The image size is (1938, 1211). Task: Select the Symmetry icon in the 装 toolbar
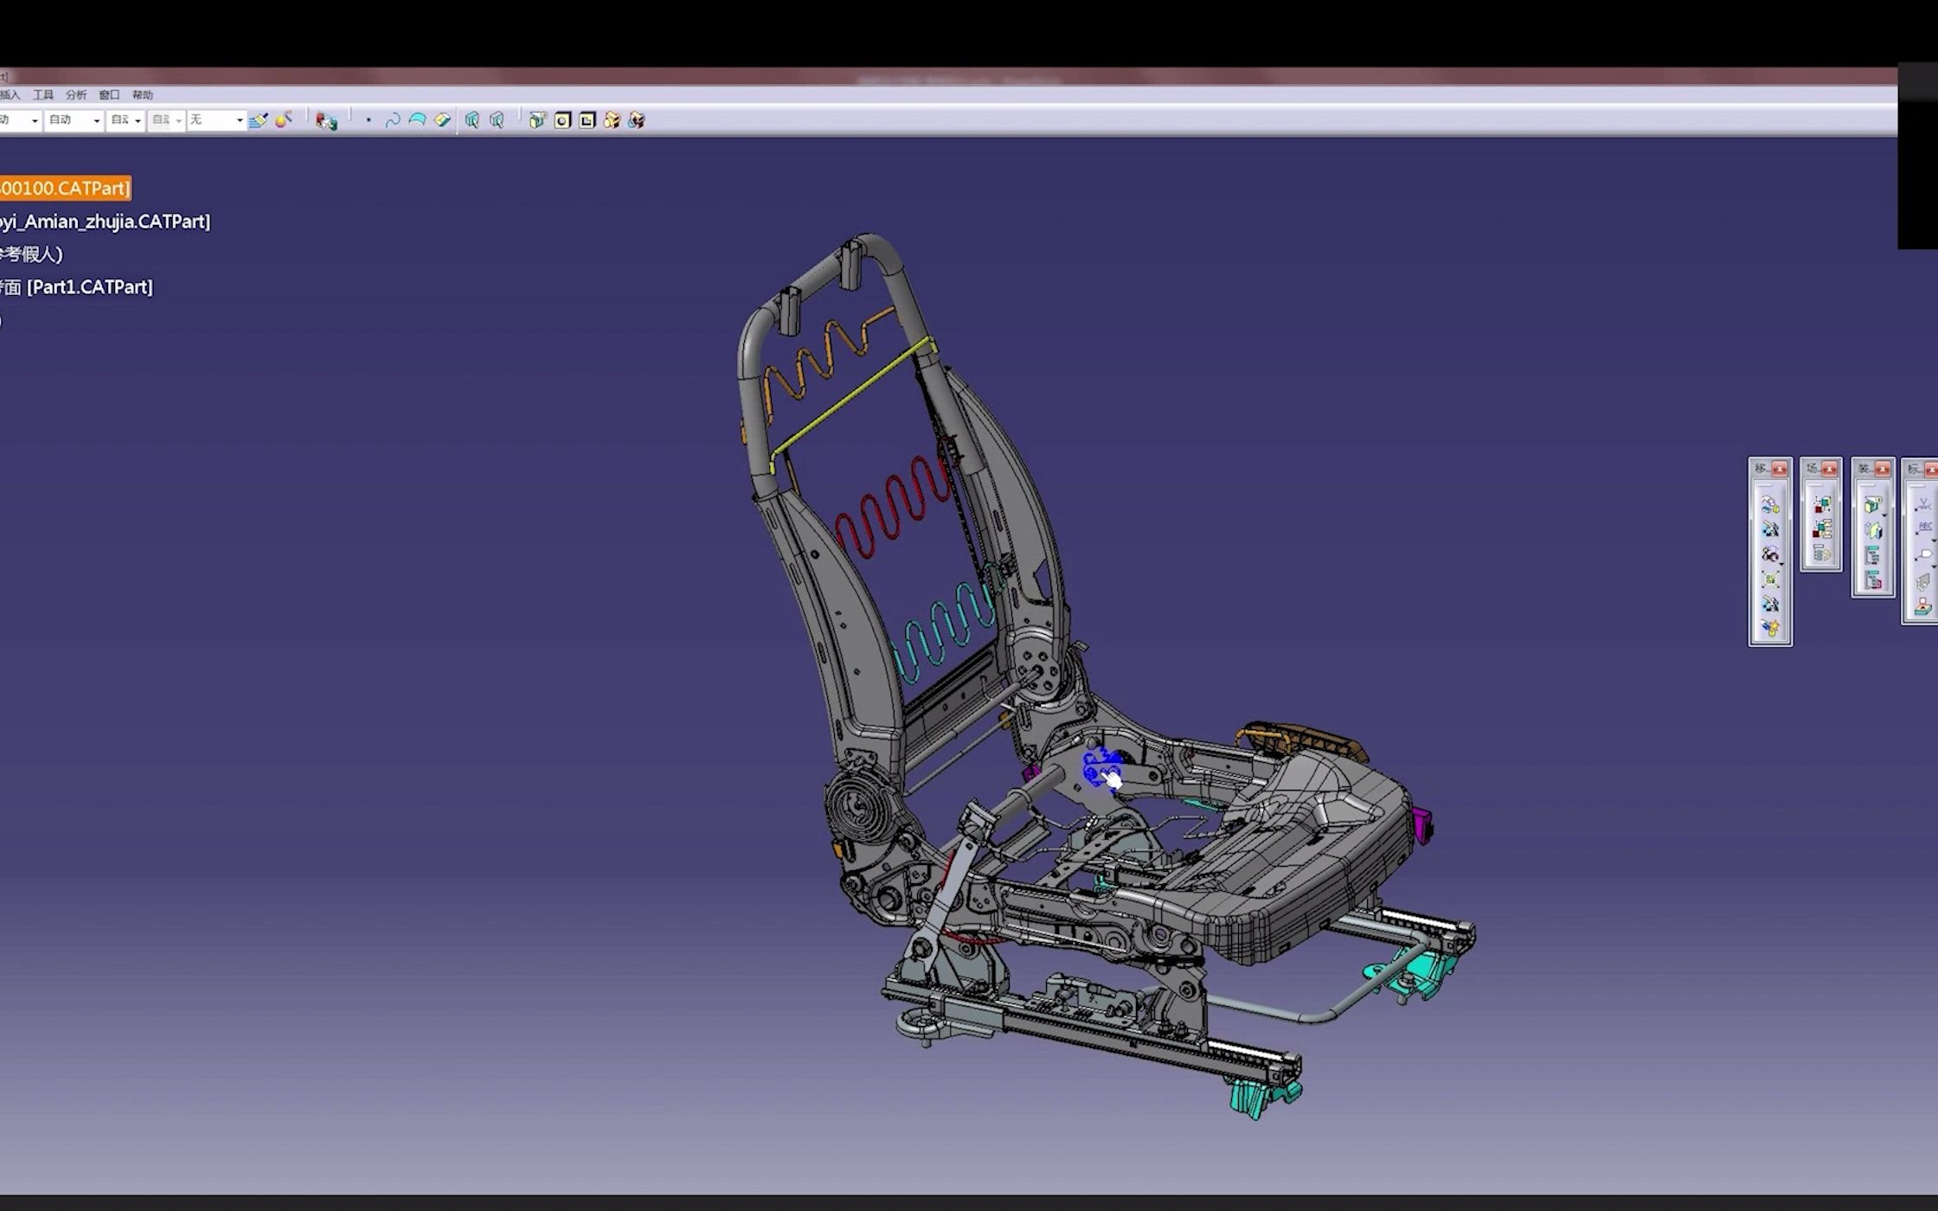coord(1872,530)
